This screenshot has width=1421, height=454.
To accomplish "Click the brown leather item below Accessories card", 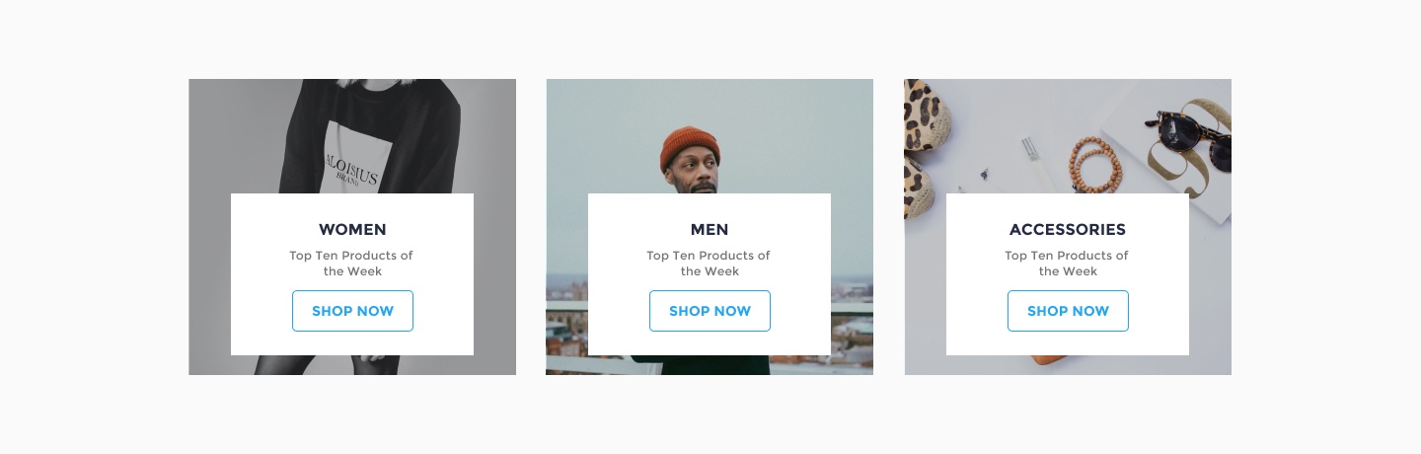I will (1056, 362).
